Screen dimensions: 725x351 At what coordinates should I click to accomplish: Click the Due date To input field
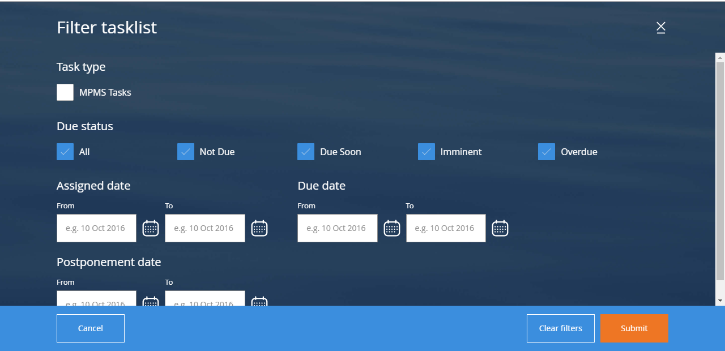point(446,228)
